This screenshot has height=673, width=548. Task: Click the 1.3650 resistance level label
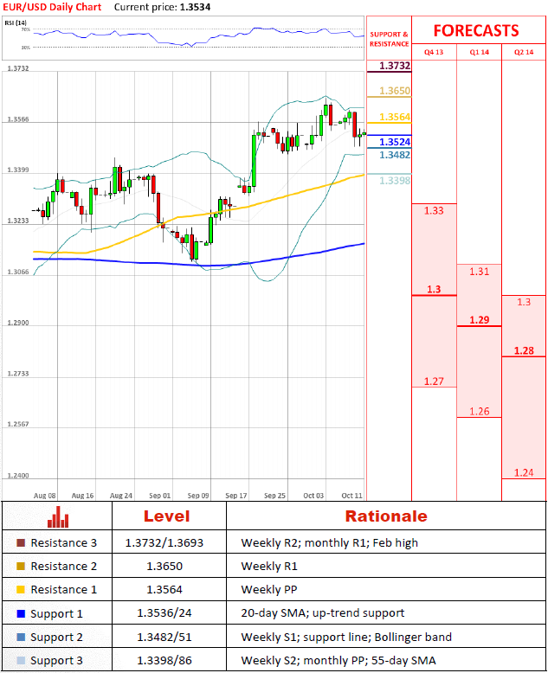pos(395,91)
